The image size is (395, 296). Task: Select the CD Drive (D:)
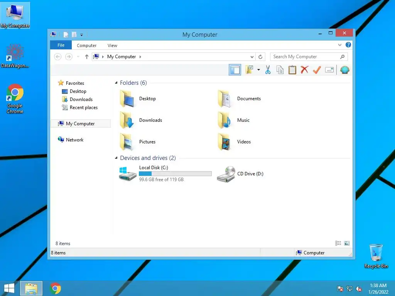[240, 174]
